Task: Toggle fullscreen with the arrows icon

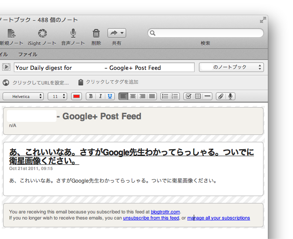Action: pyautogui.click(x=263, y=20)
